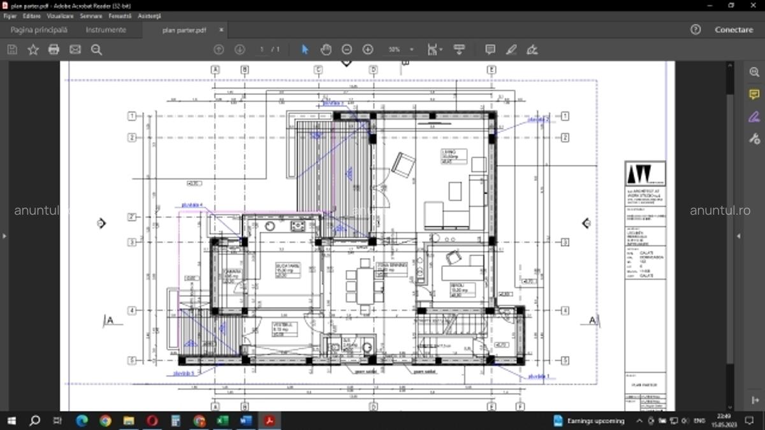Switch to the Instrumente tab
Screen dimensions: 765x430
pyautogui.click(x=106, y=29)
